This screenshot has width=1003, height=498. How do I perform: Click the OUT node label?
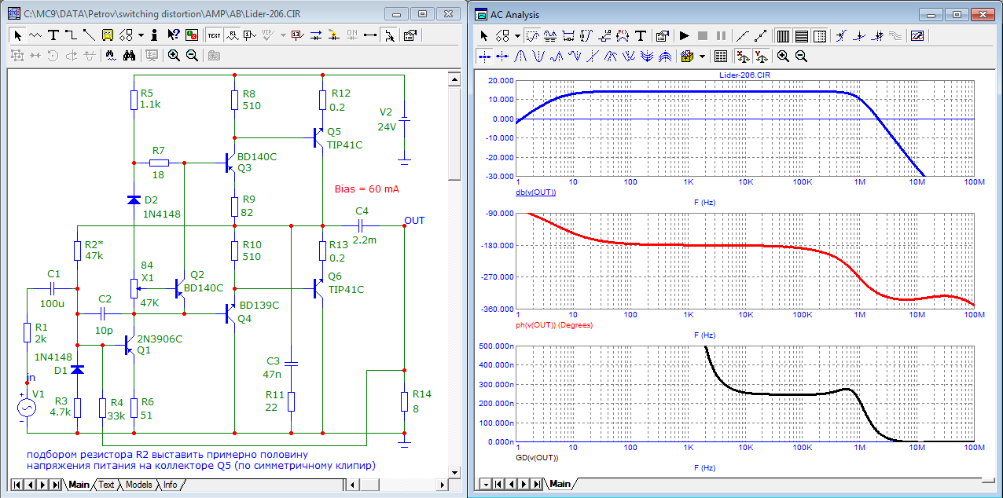coord(413,220)
